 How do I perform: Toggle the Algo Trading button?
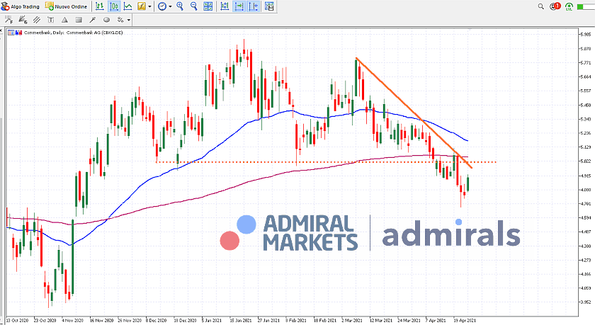tap(20, 6)
